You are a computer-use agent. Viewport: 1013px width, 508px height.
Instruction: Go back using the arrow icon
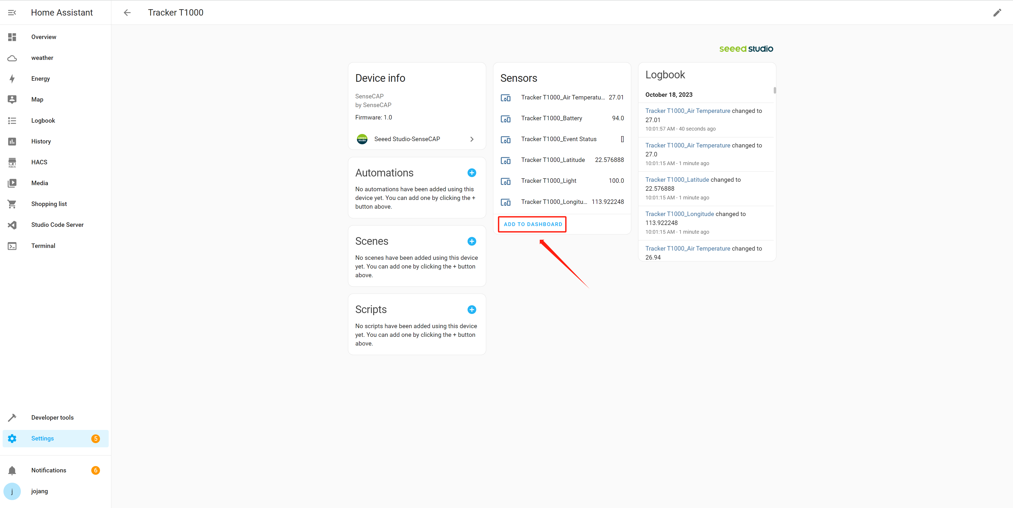tap(127, 13)
